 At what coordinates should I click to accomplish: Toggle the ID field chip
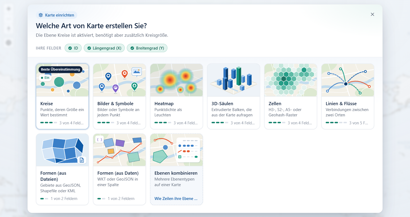click(73, 48)
